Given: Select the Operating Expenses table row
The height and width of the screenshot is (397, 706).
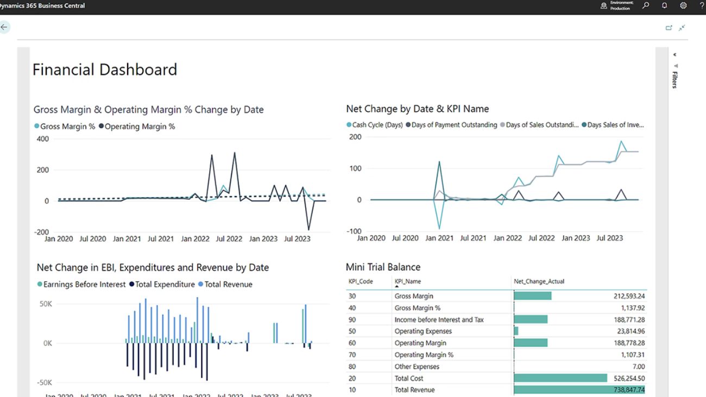Looking at the screenshot, I should [x=423, y=331].
